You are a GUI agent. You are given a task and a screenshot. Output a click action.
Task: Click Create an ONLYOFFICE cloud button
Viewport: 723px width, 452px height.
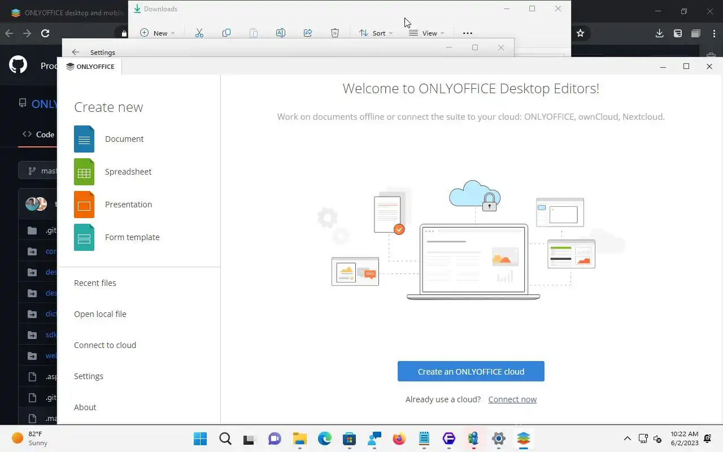point(471,371)
